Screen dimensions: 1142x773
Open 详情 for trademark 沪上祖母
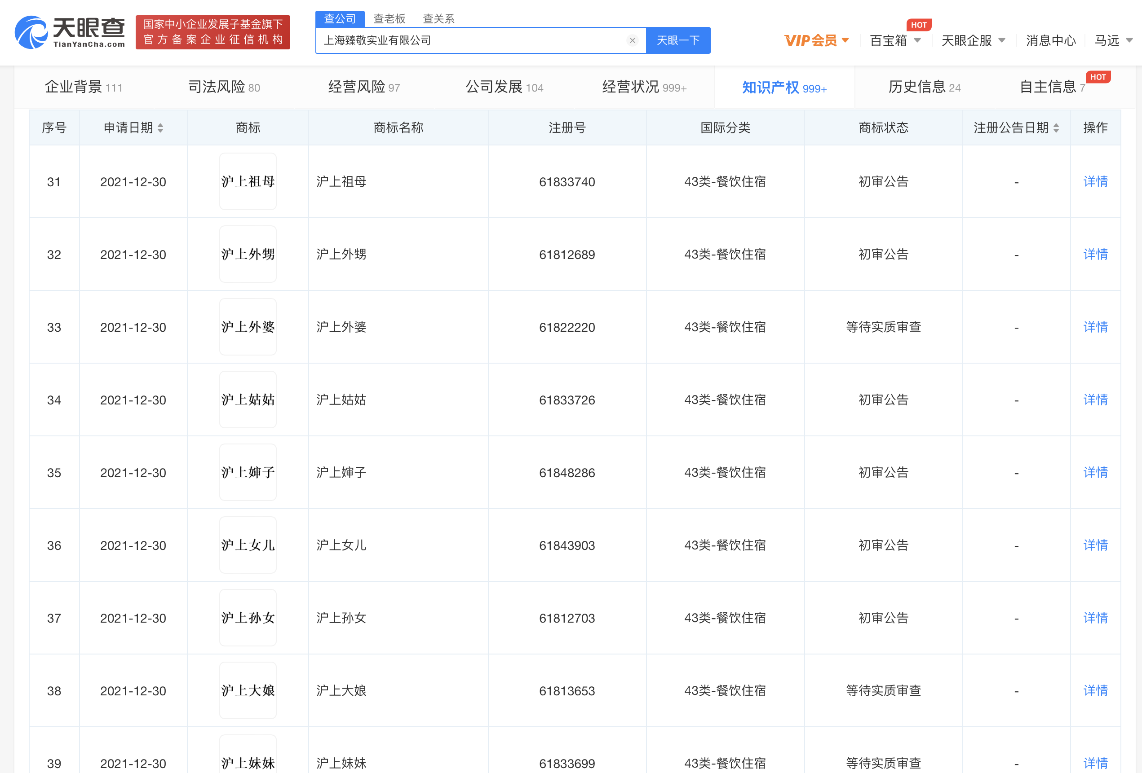click(x=1095, y=182)
